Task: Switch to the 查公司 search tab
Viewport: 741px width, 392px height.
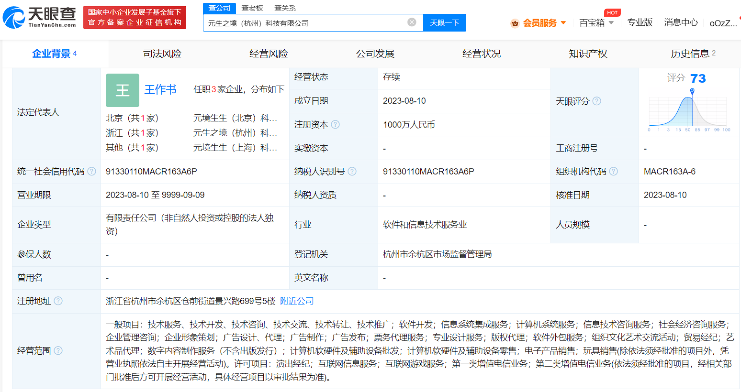Action: click(219, 8)
